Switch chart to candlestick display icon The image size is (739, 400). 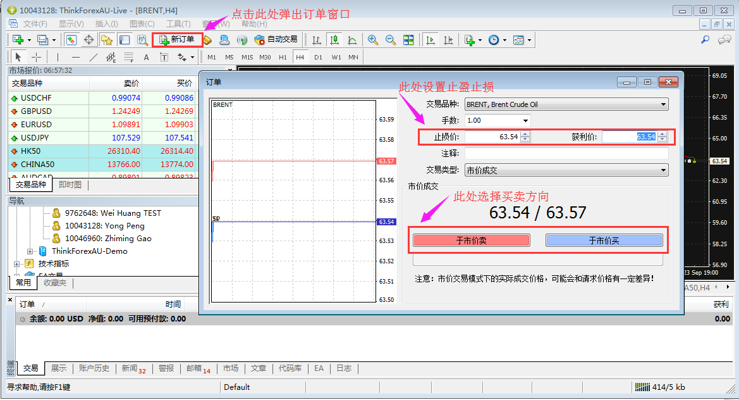[334, 39]
